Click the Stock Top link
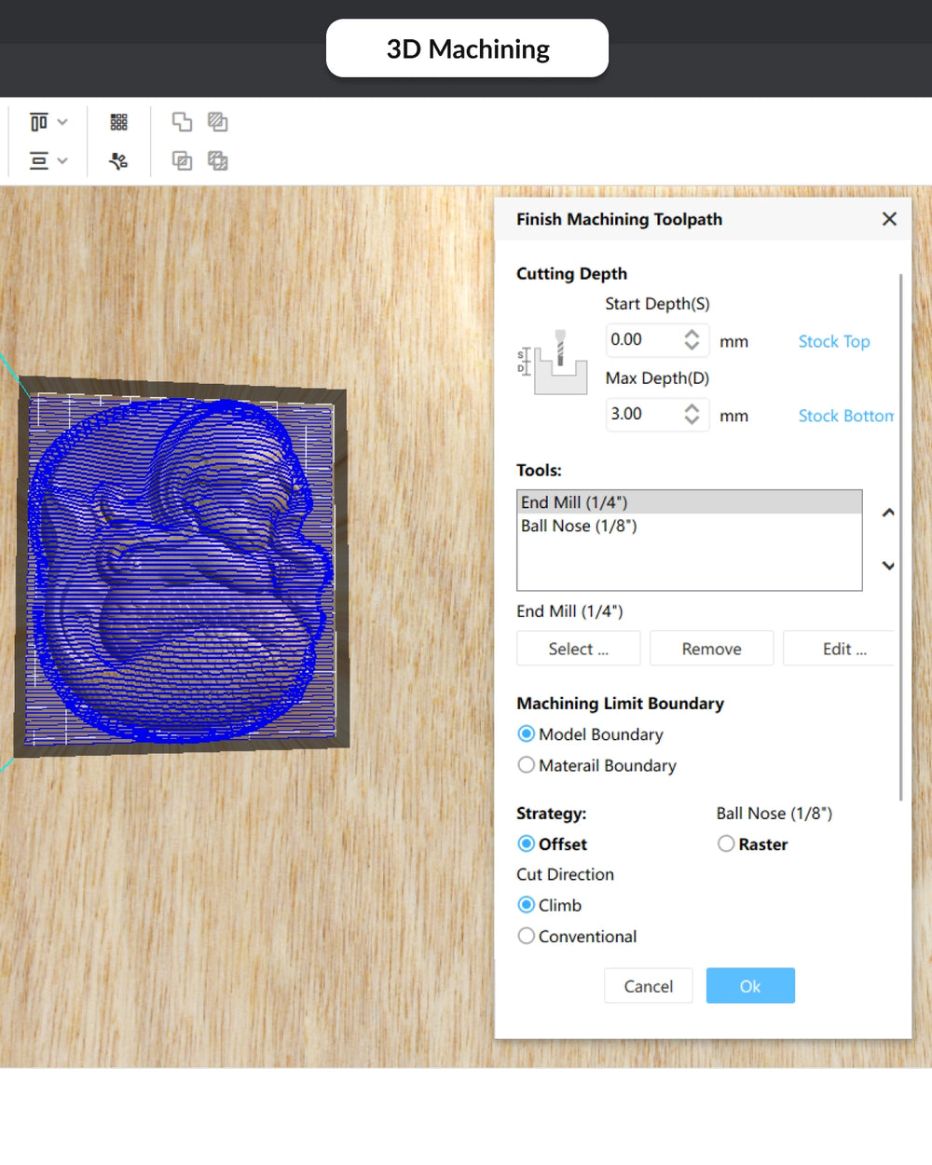This screenshot has width=932, height=1165. 834,341
